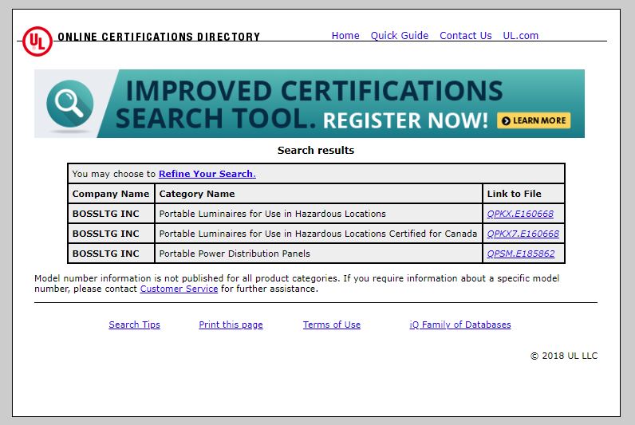The height and width of the screenshot is (425, 635).
Task: Click the Register Now text in the banner
Action: [405, 120]
